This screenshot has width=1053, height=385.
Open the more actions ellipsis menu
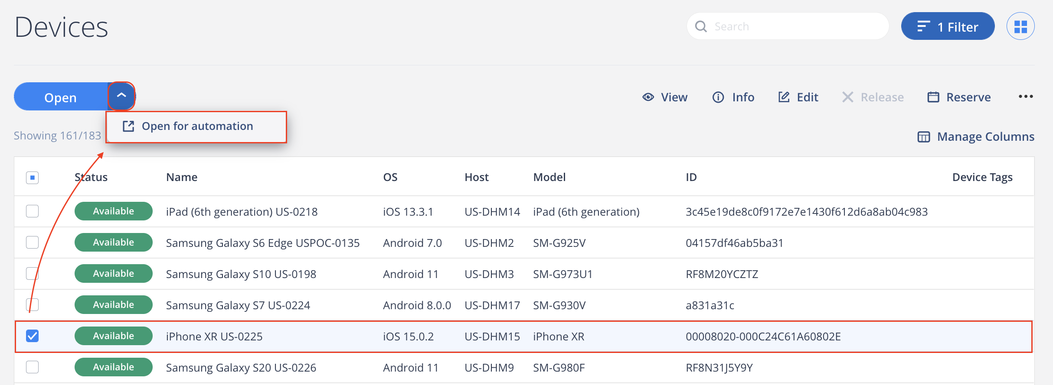[x=1026, y=97]
